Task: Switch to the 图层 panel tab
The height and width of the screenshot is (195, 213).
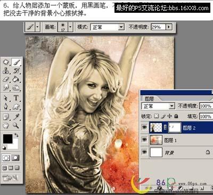Action: (x=150, y=99)
